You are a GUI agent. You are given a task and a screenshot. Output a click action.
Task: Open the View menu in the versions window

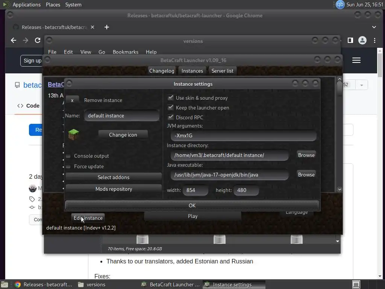point(86,52)
